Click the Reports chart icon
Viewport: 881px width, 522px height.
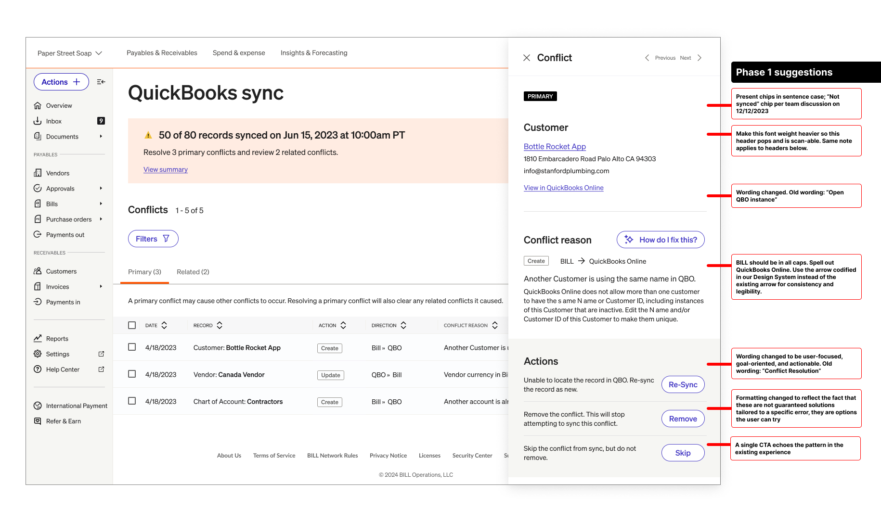(38, 338)
